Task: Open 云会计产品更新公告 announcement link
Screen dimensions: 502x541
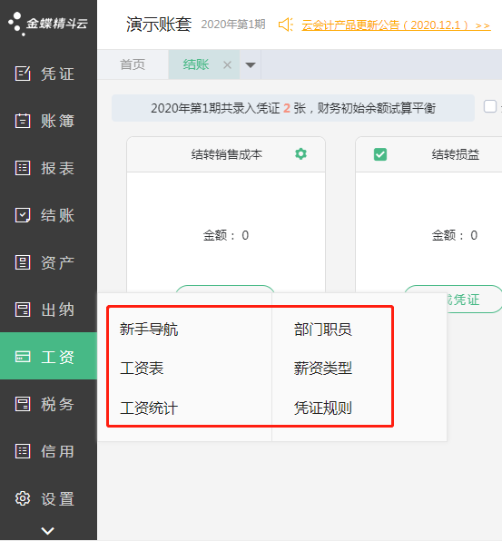Action: (x=396, y=25)
